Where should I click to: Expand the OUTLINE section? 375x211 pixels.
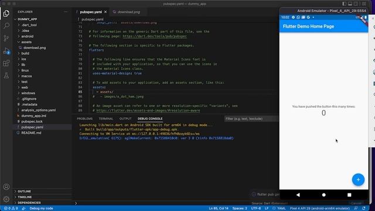pos(24,192)
